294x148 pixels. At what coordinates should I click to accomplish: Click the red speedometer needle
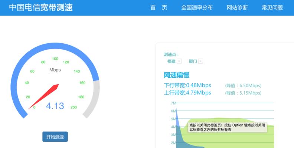[44, 96]
